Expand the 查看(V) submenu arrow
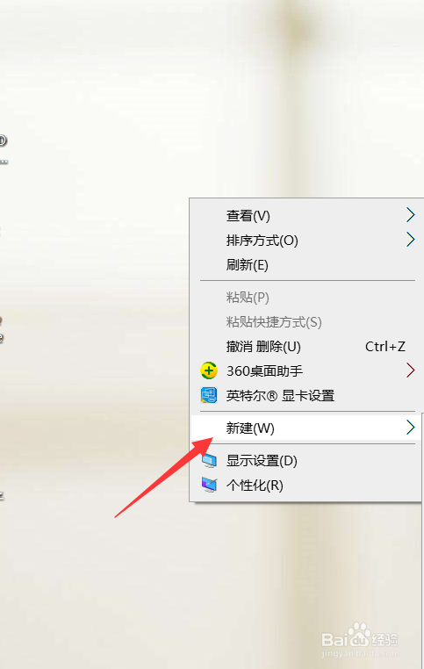424x669 pixels. coord(410,215)
